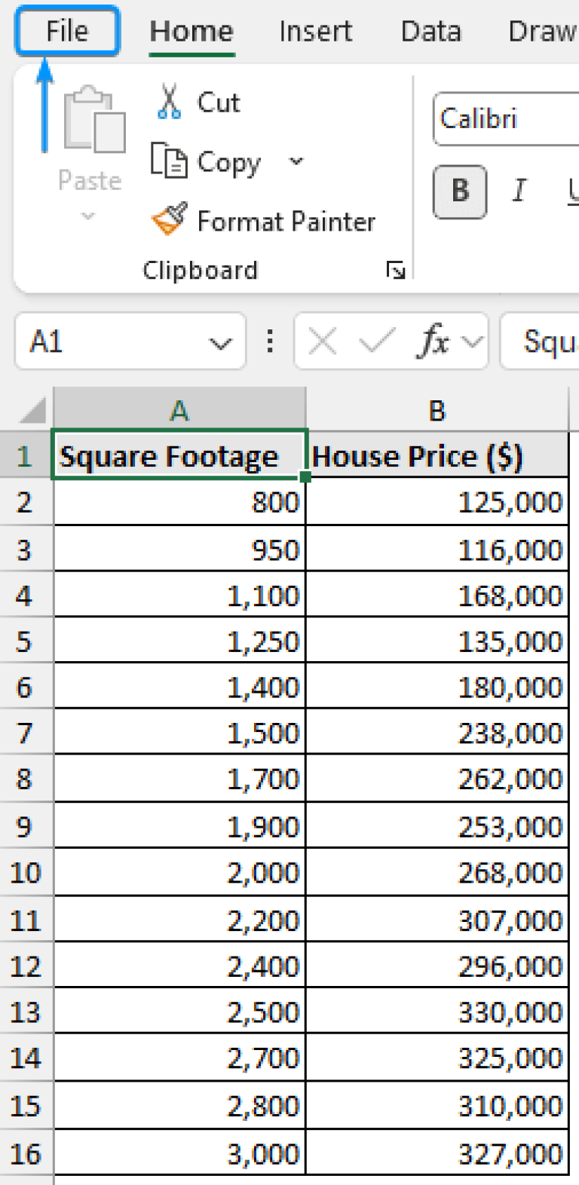
Task: Click the Cancel (X) icon in formula bar
Action: coord(321,341)
